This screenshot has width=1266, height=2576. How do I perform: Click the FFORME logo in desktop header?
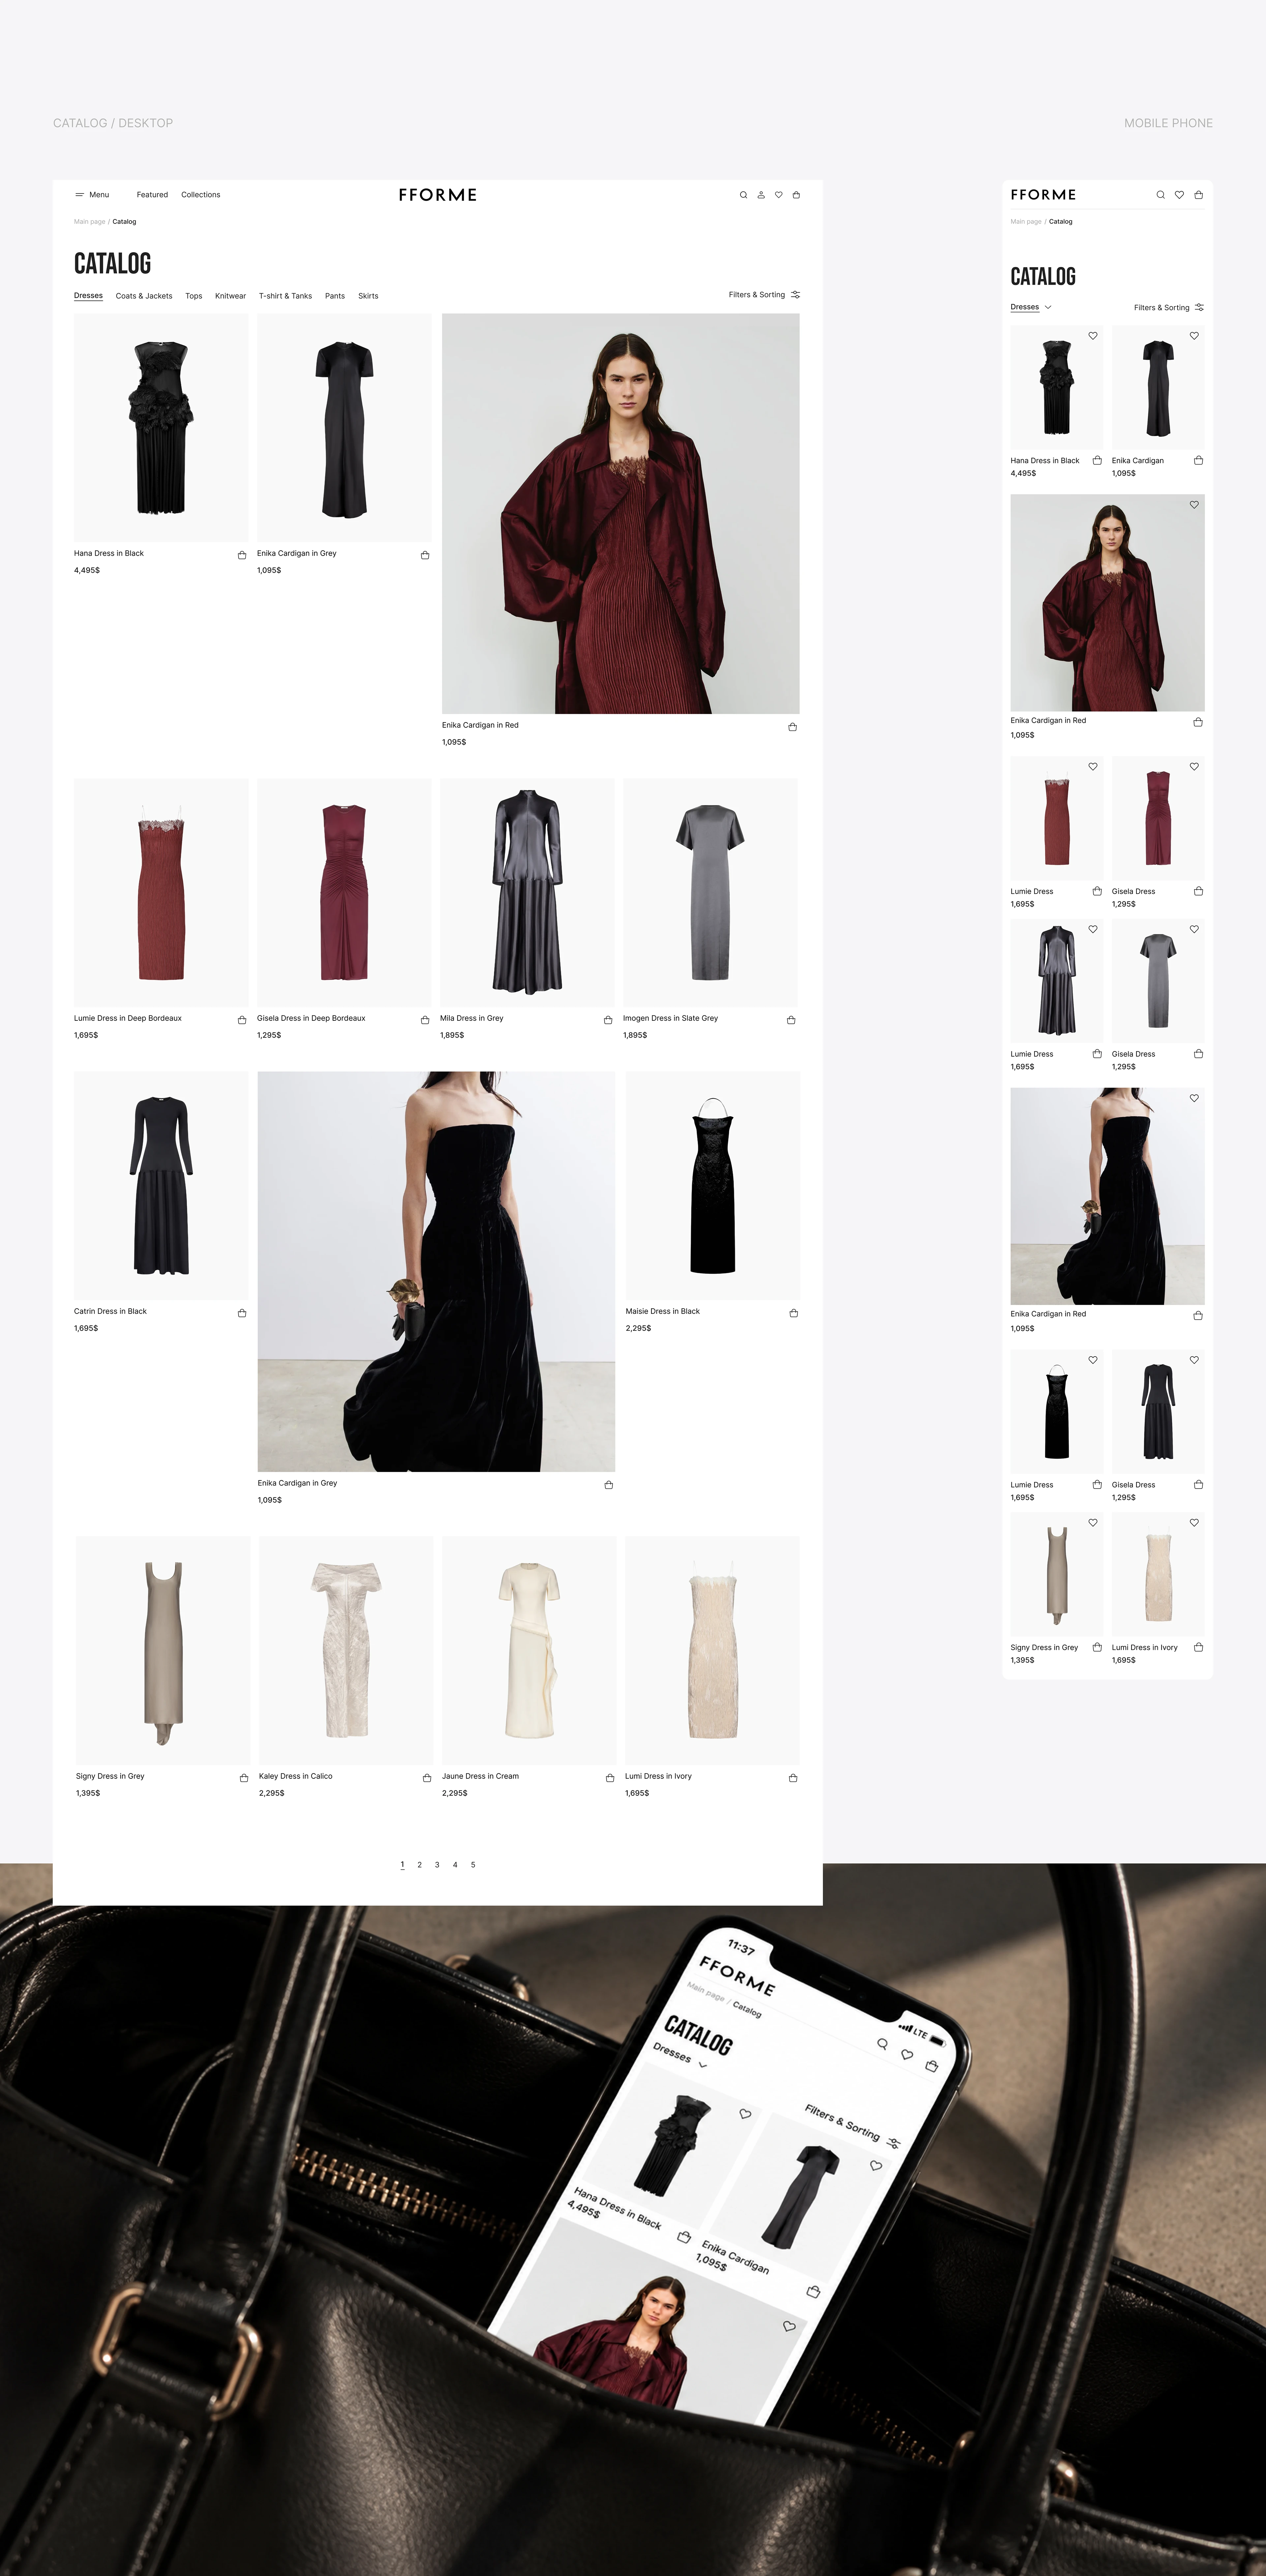(x=438, y=195)
